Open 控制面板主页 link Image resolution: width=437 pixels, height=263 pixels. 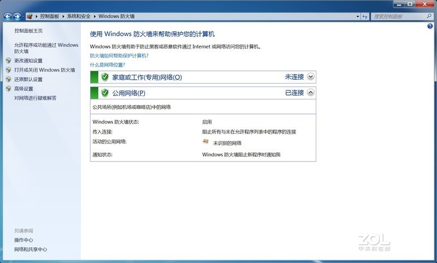click(x=28, y=31)
